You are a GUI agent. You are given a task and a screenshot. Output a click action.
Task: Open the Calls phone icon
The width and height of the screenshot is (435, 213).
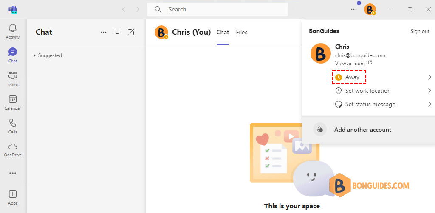(x=13, y=123)
